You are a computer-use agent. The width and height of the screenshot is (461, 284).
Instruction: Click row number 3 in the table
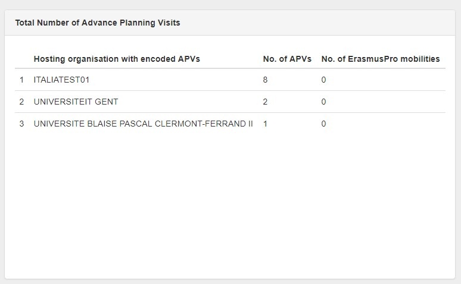click(x=21, y=124)
